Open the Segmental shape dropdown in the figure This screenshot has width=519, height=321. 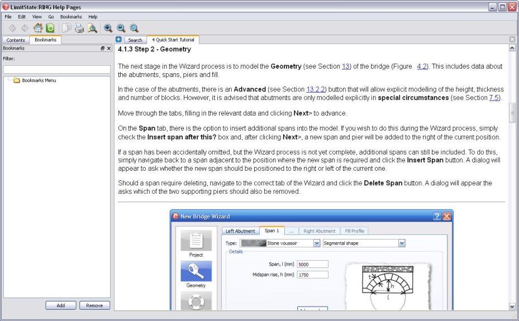coord(402,243)
